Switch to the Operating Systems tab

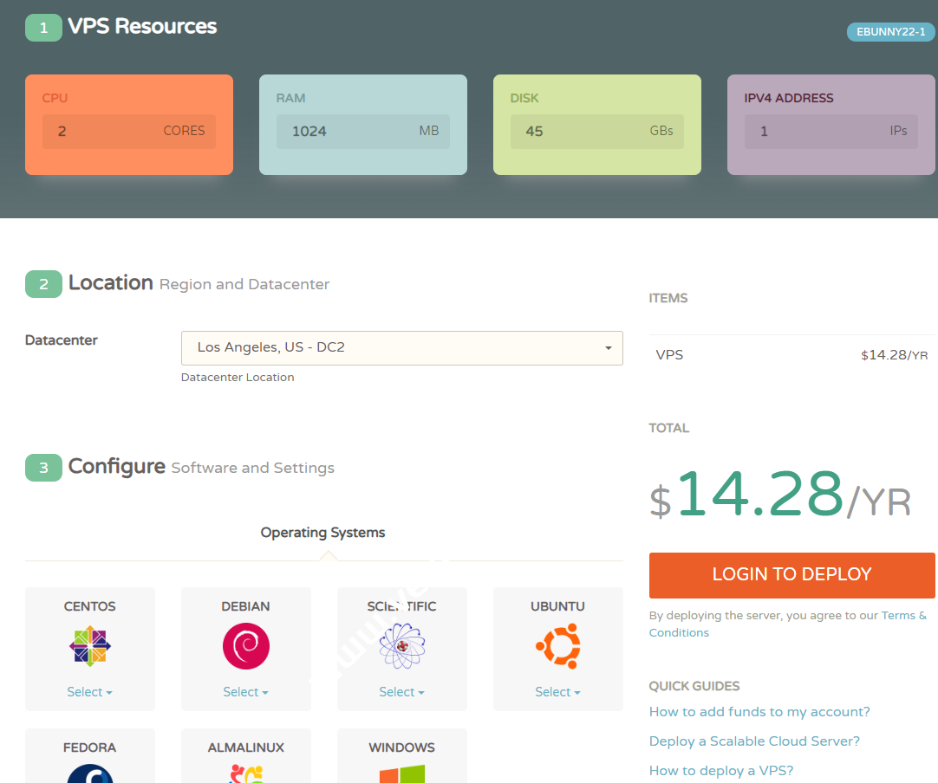[322, 533]
